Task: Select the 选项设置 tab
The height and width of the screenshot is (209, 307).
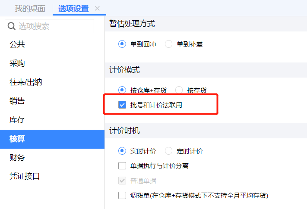Action: (73, 9)
